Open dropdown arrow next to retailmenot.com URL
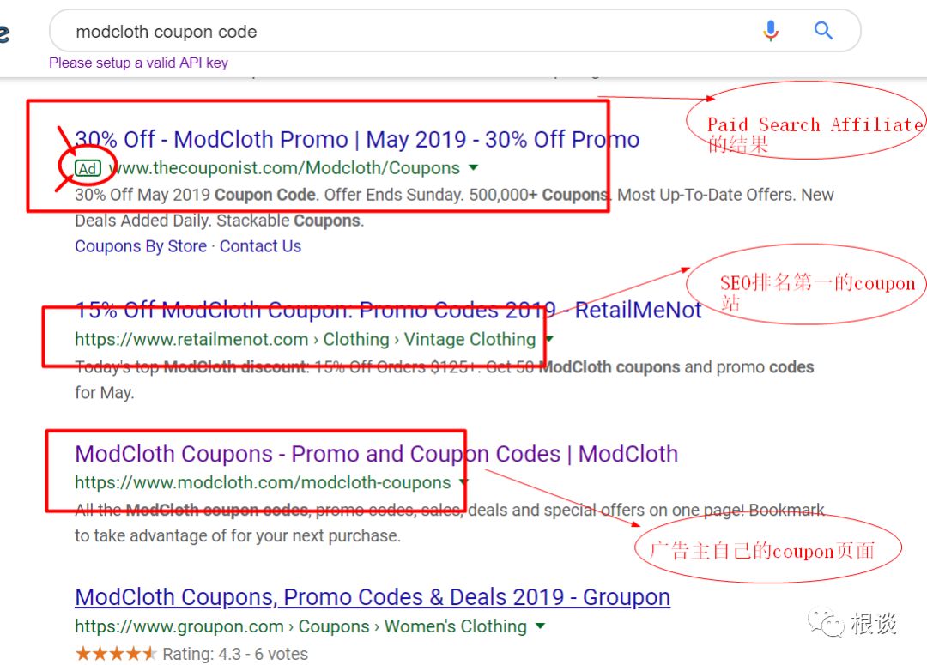 coord(550,339)
